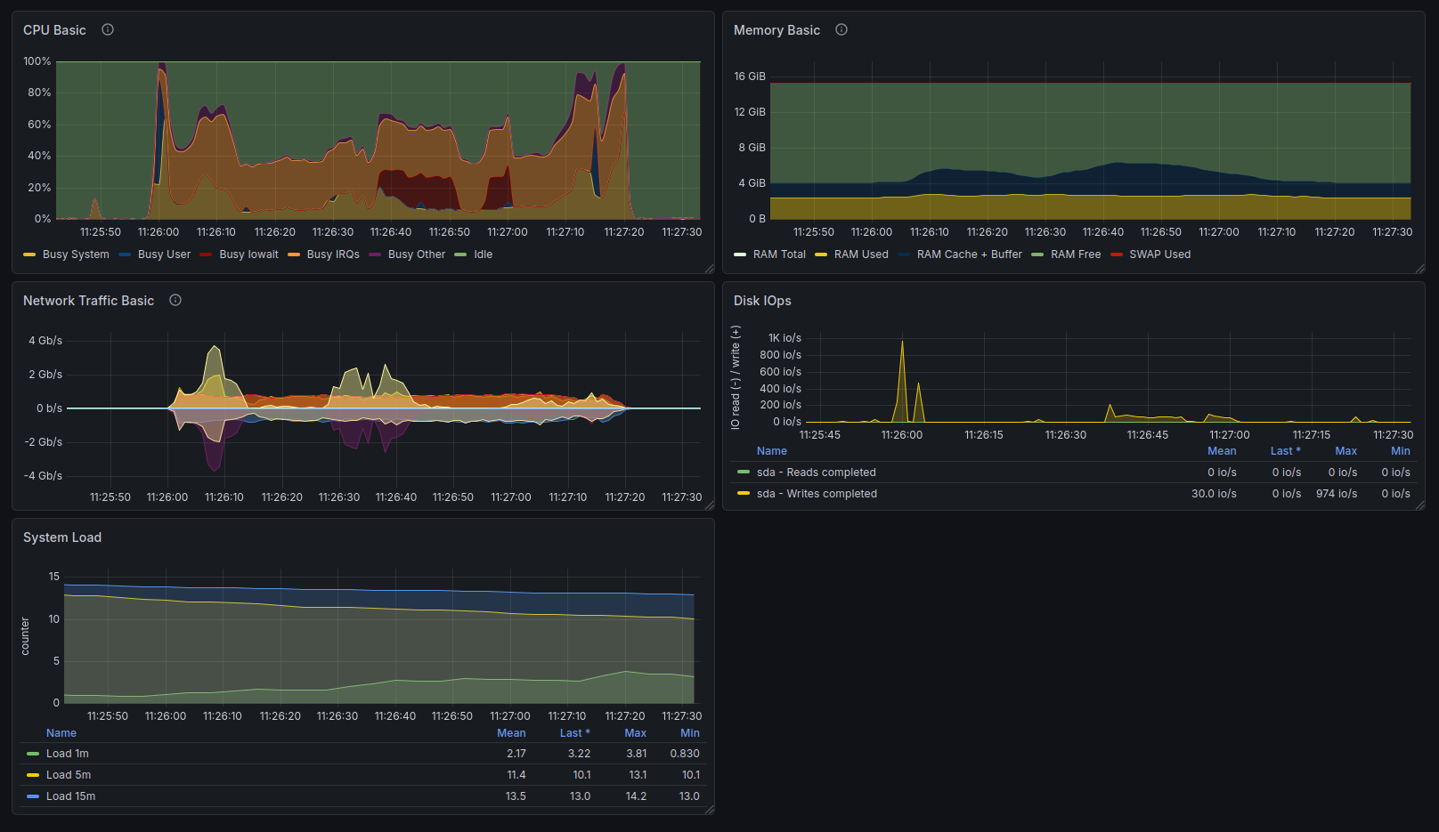Open the Disk IOps panel title menu

pyautogui.click(x=762, y=301)
